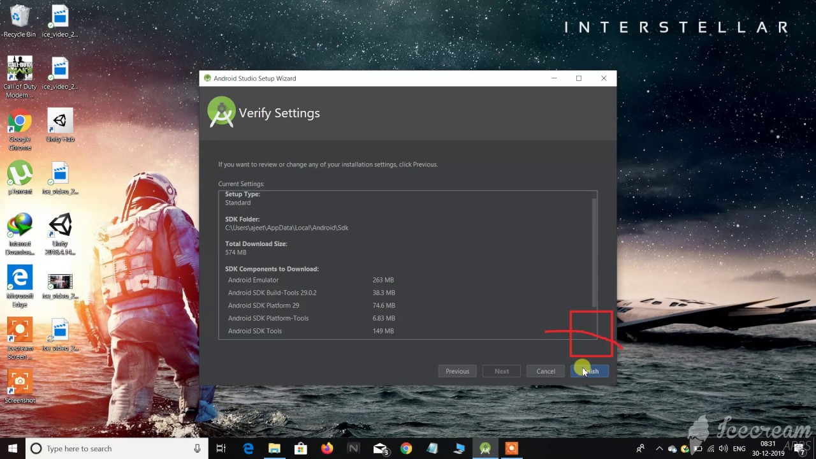This screenshot has width=816, height=459.
Task: Click the Setup Type 'Standard' value
Action: [x=238, y=203]
